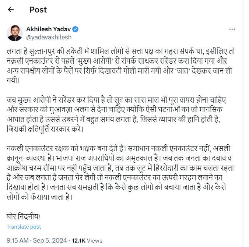Open the three-dot more options menu
Screen dimensions: 249x247
pos(232,29)
